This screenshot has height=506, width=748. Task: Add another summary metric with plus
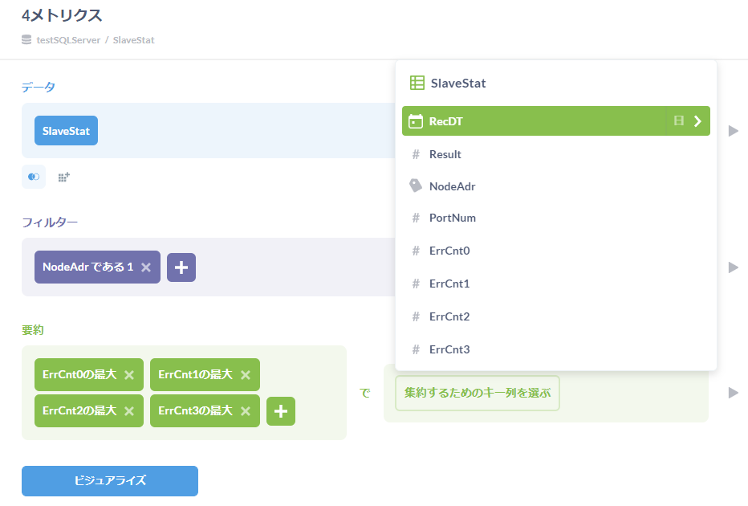click(x=281, y=411)
